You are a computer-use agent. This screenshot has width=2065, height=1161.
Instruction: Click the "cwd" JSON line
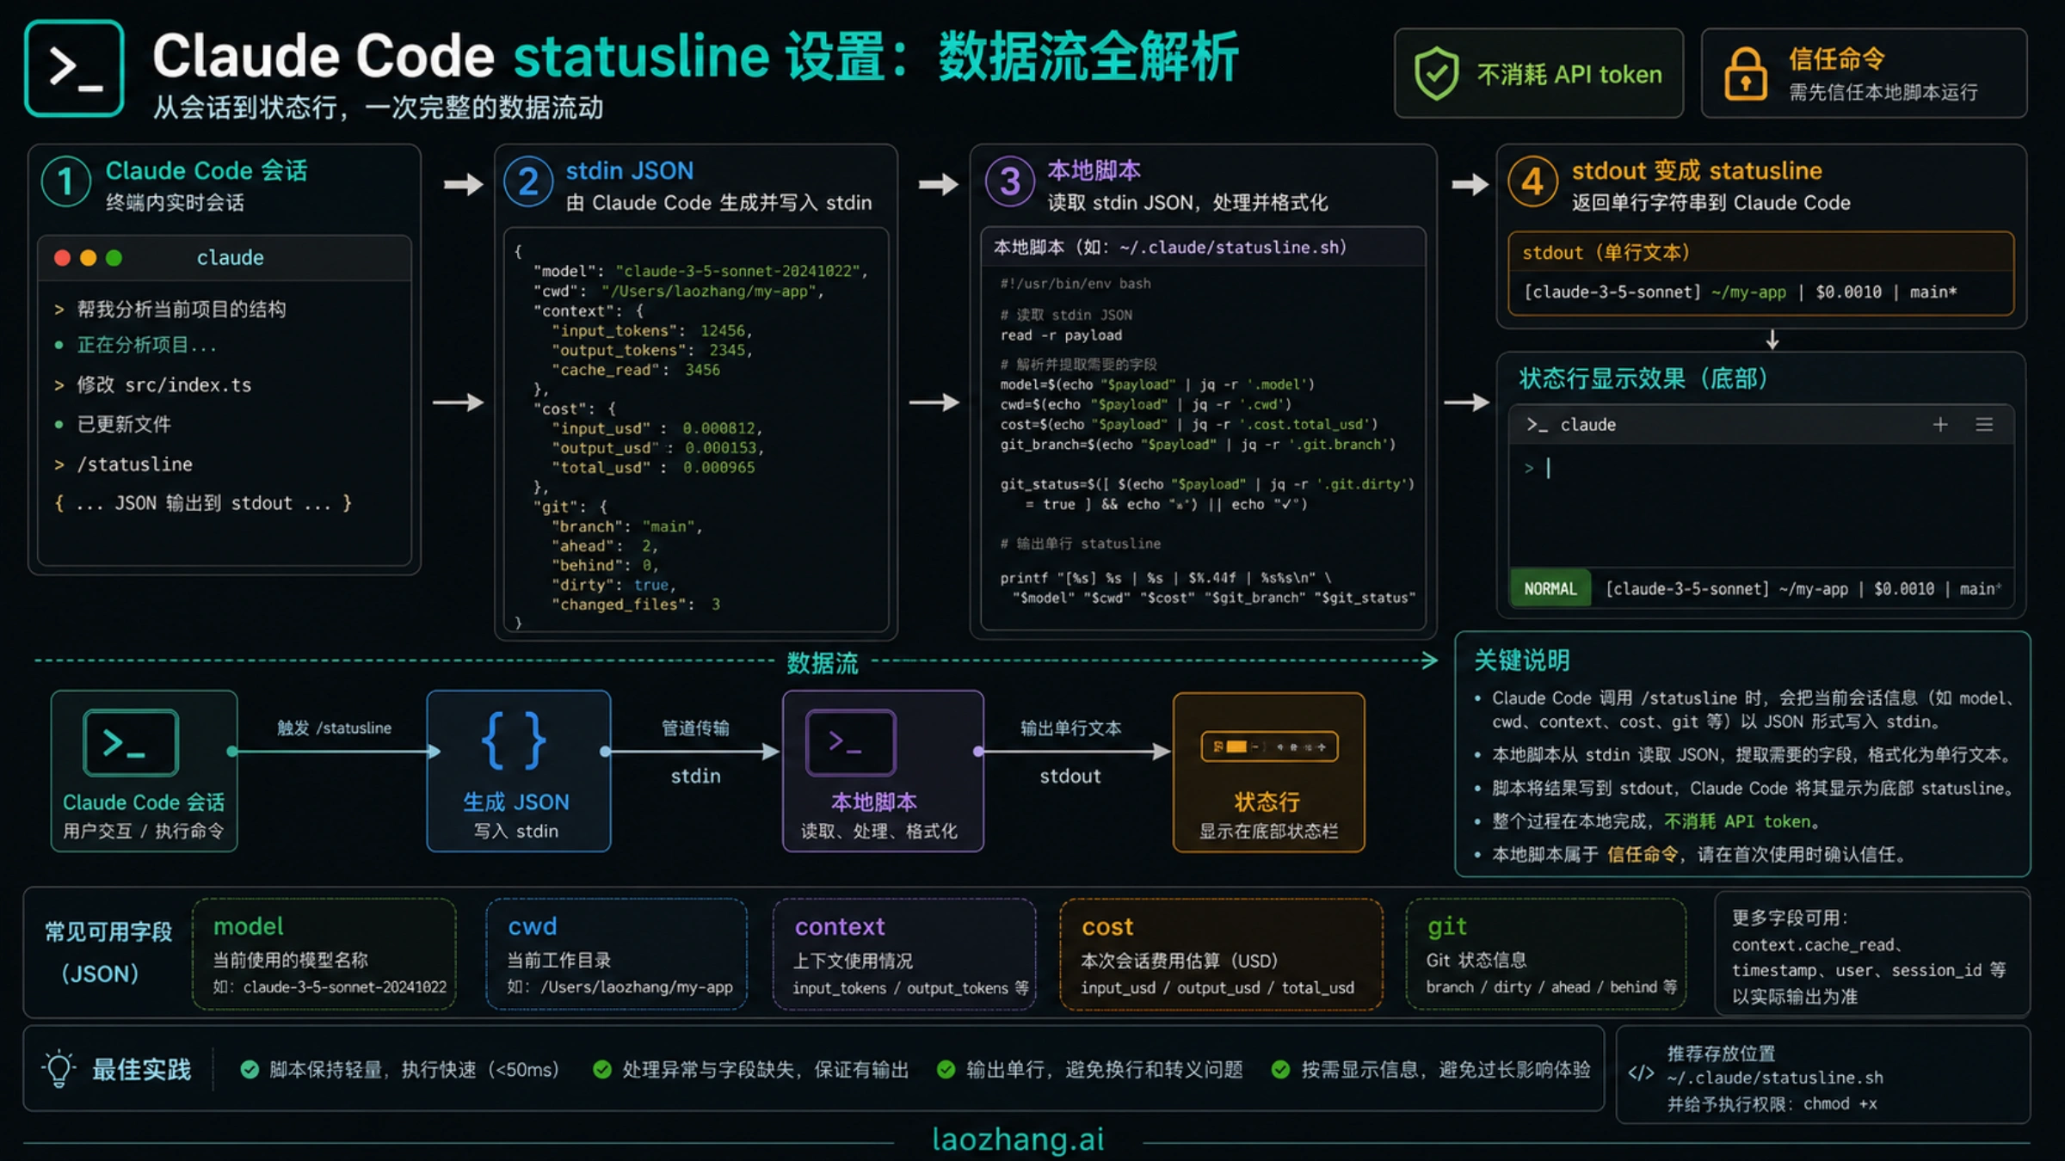click(x=678, y=291)
